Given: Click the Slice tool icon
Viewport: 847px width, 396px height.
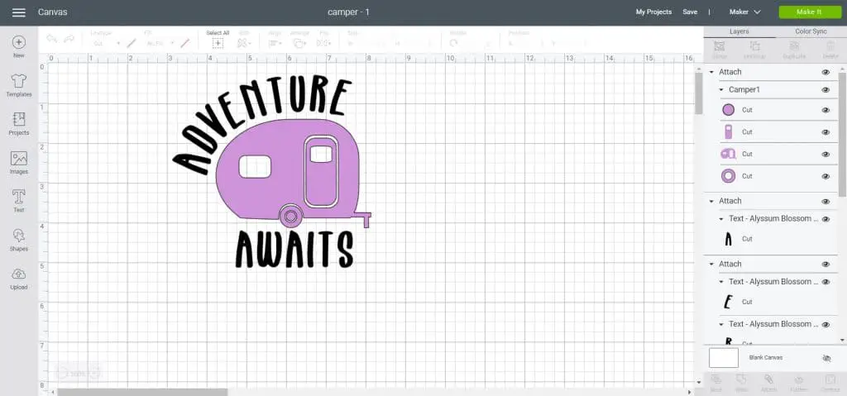Looking at the screenshot, I should tap(716, 379).
